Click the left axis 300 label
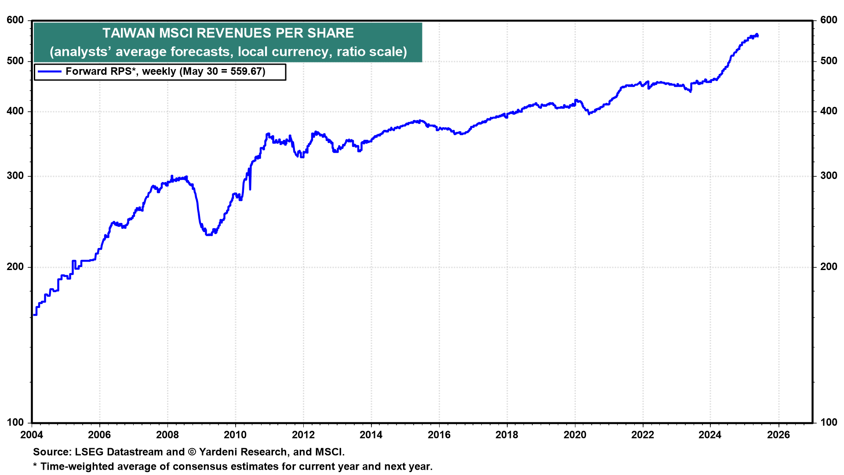Viewport: 844px width, 475px height. 15,176
